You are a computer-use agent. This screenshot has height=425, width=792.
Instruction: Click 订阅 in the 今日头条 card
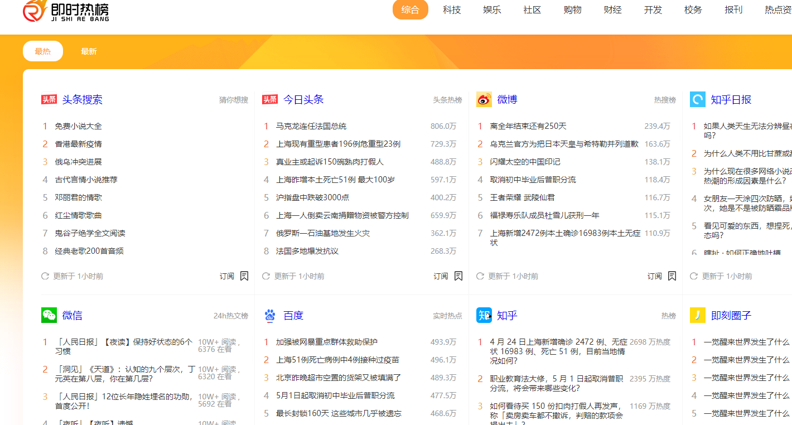point(441,276)
